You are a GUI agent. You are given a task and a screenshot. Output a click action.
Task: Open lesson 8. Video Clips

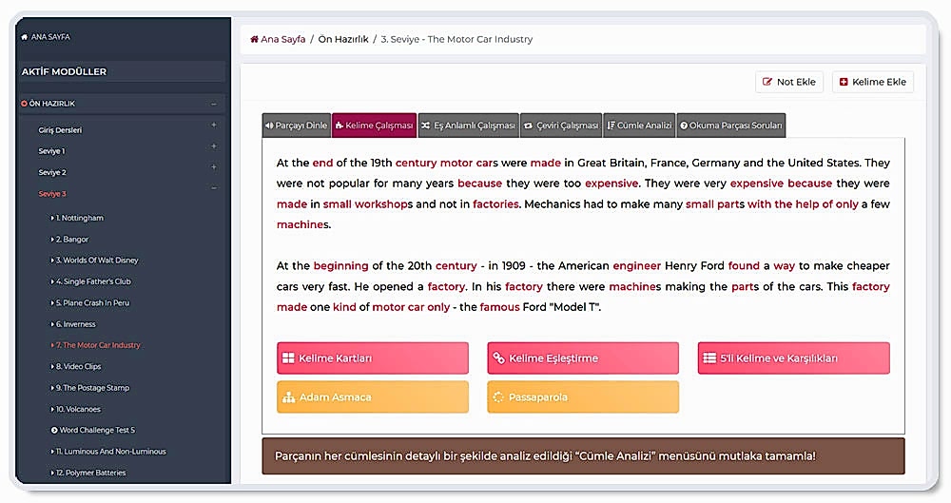tap(78, 367)
